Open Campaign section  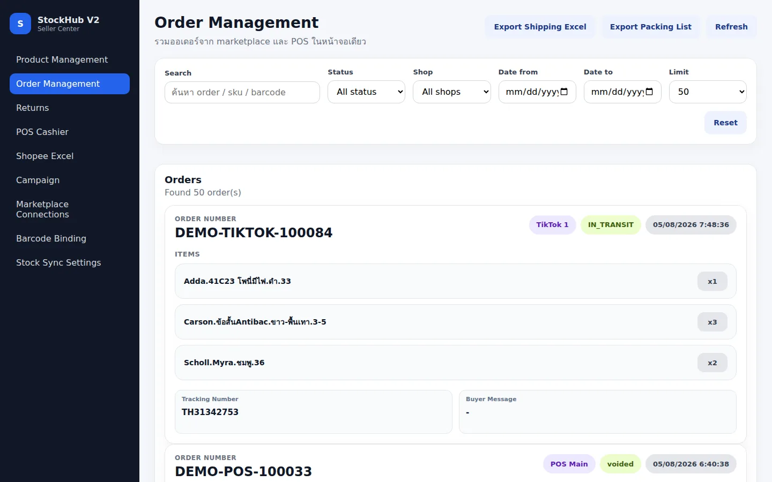(70, 180)
